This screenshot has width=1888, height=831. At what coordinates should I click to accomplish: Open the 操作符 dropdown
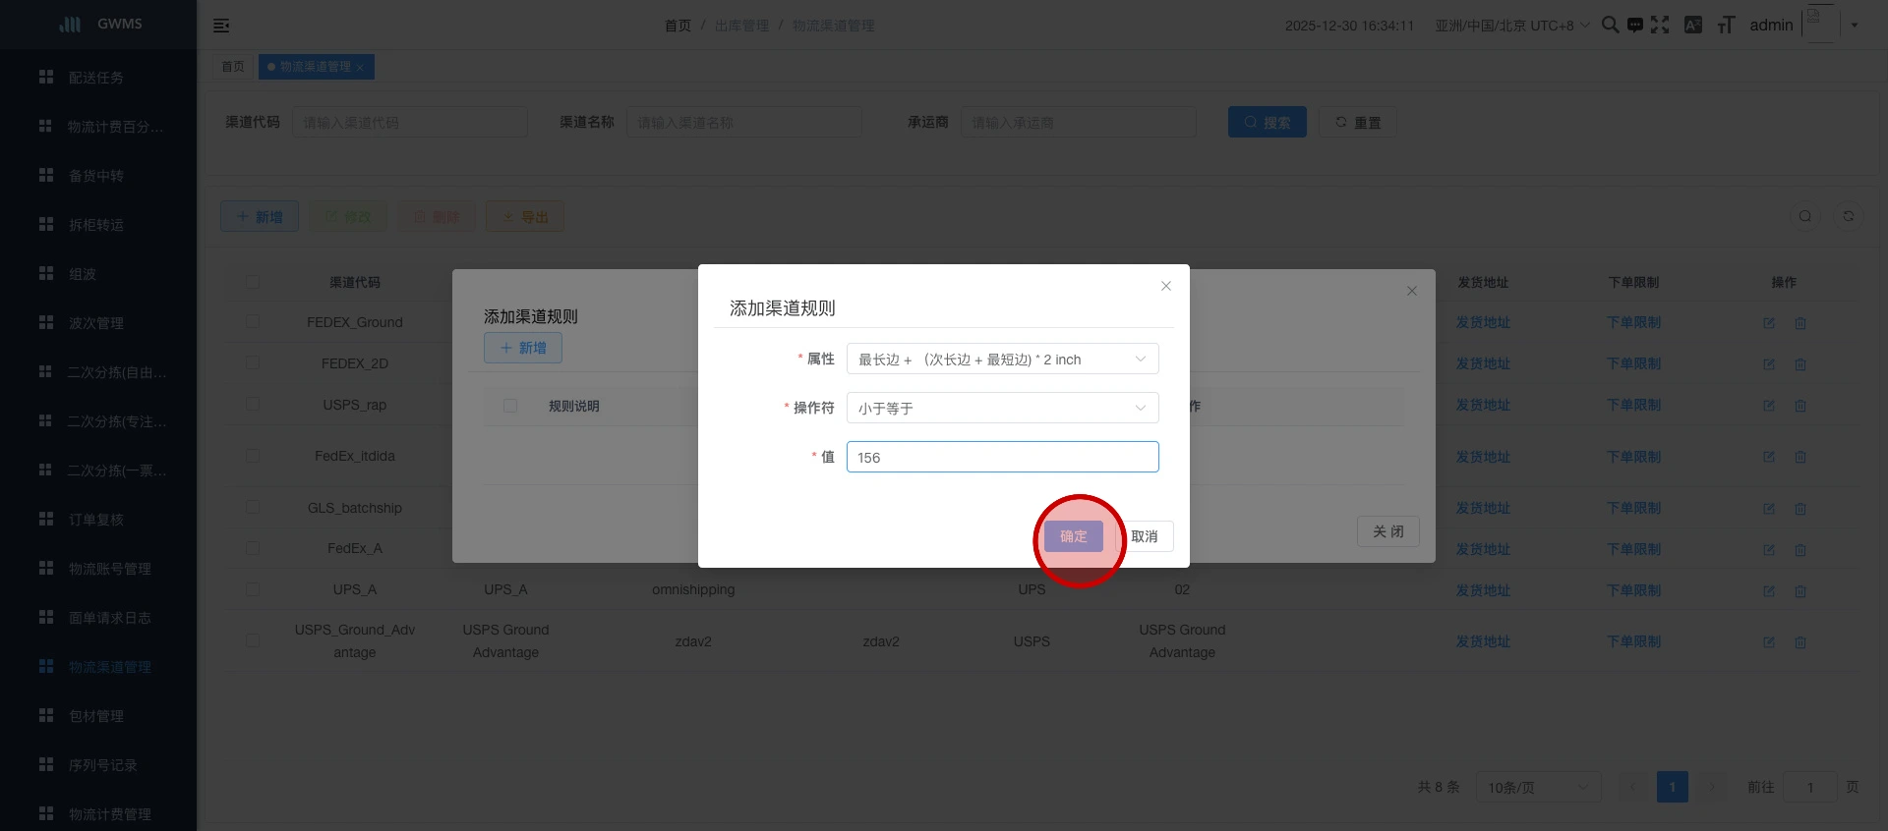(1002, 408)
